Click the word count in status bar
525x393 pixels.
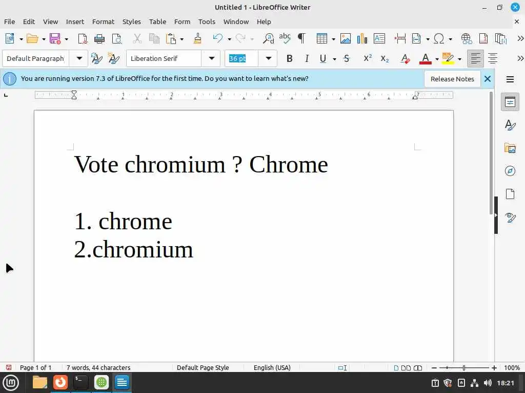[98, 367]
